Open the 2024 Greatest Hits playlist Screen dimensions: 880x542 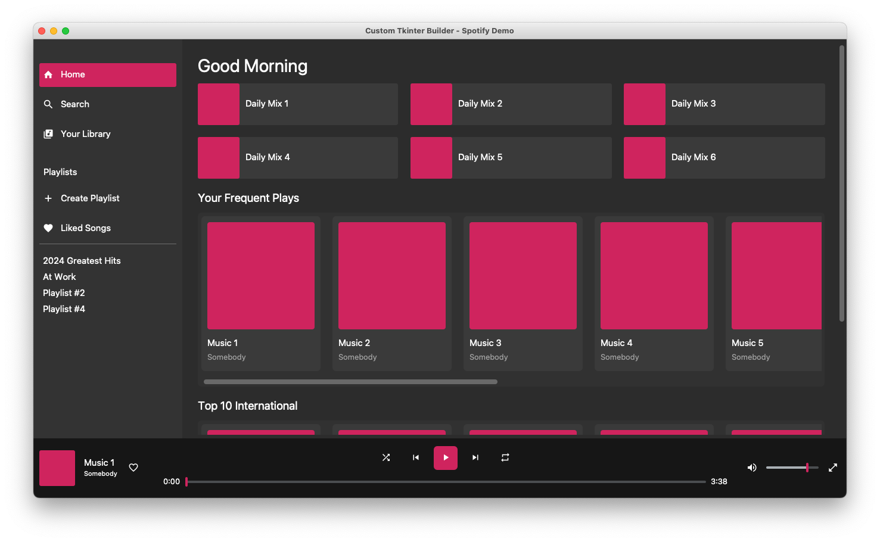point(82,261)
